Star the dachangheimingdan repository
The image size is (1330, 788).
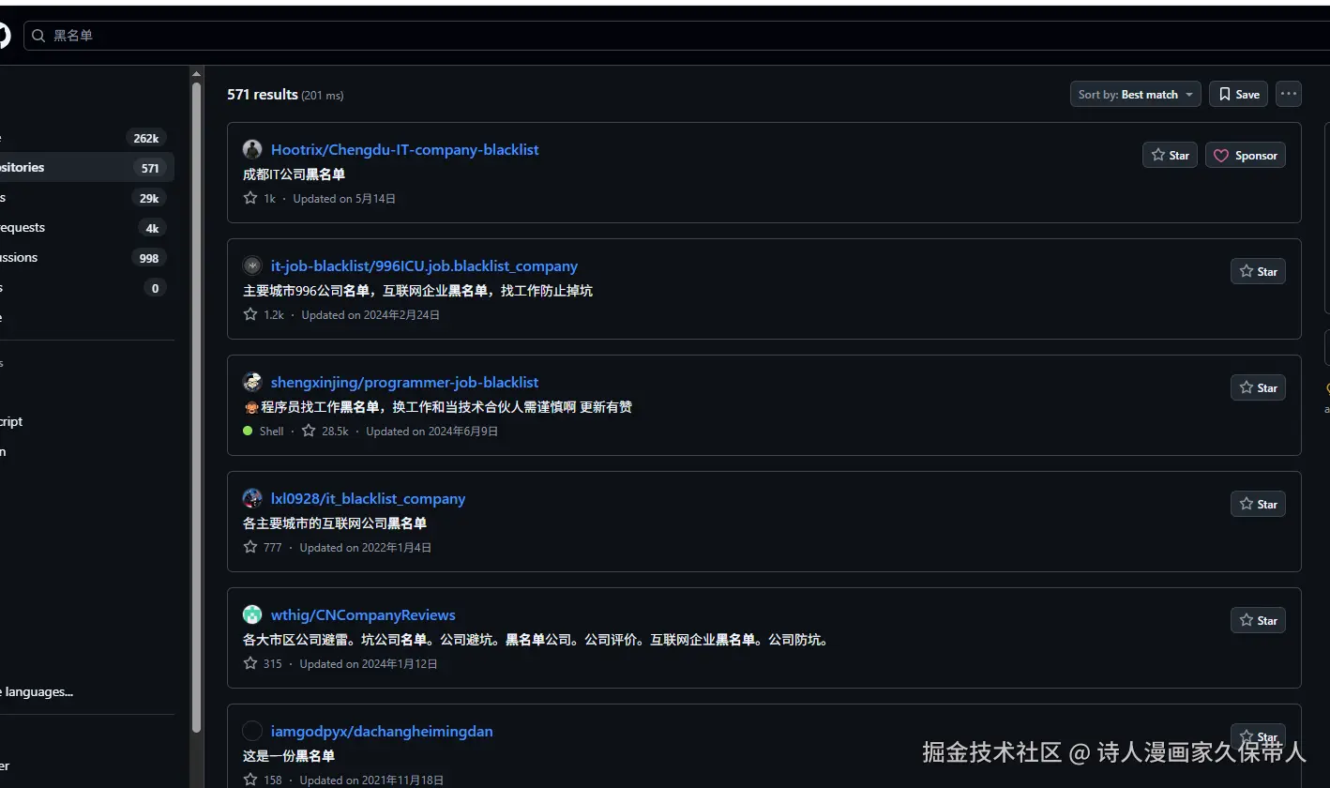pyautogui.click(x=1258, y=736)
